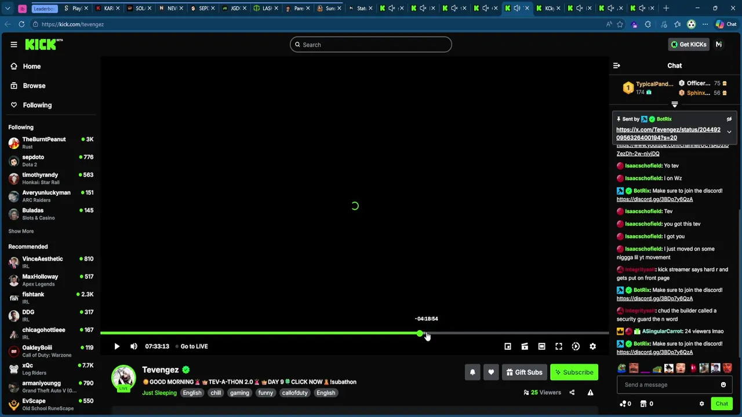Open the hamburger sidebar menu
This screenshot has height=417, width=742.
(x=14, y=45)
